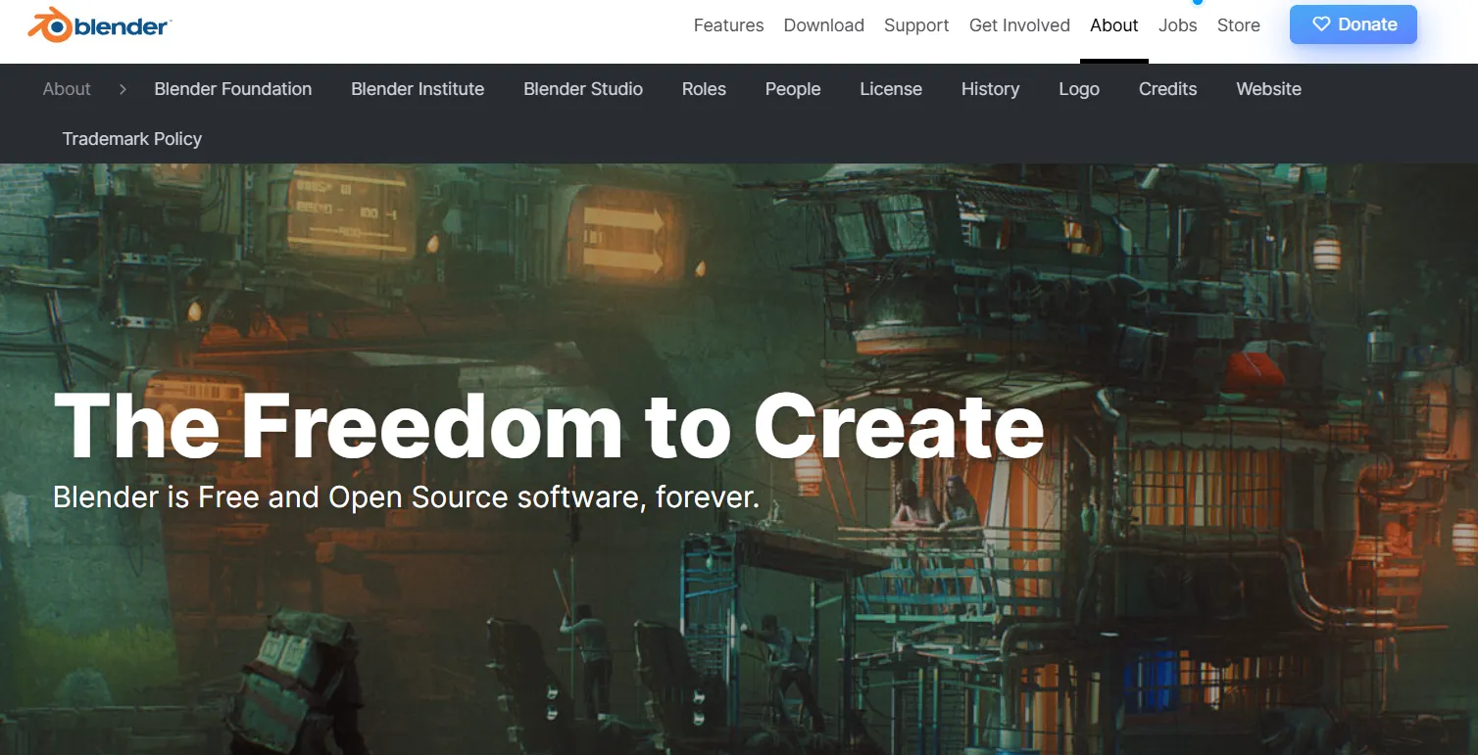Go to the Download page
Screen dimensions: 1478x755
(823, 25)
